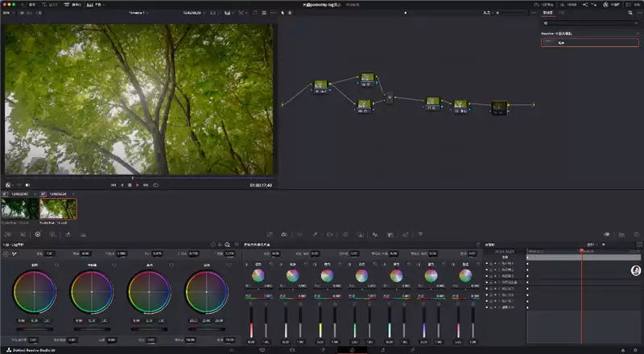Mute viewer audio with speaker icon
Image resolution: width=644 pixels, height=354 pixels.
point(27,185)
